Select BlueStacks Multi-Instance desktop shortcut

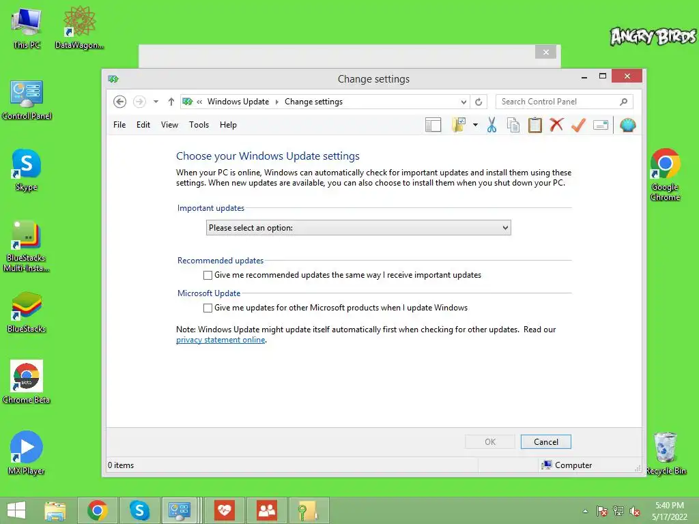[27, 246]
